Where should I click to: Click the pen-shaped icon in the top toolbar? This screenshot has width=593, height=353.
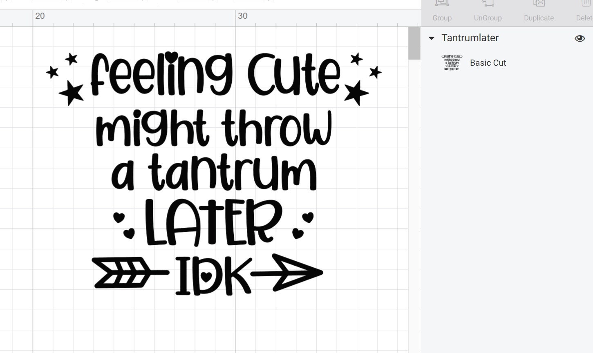(96, 1)
